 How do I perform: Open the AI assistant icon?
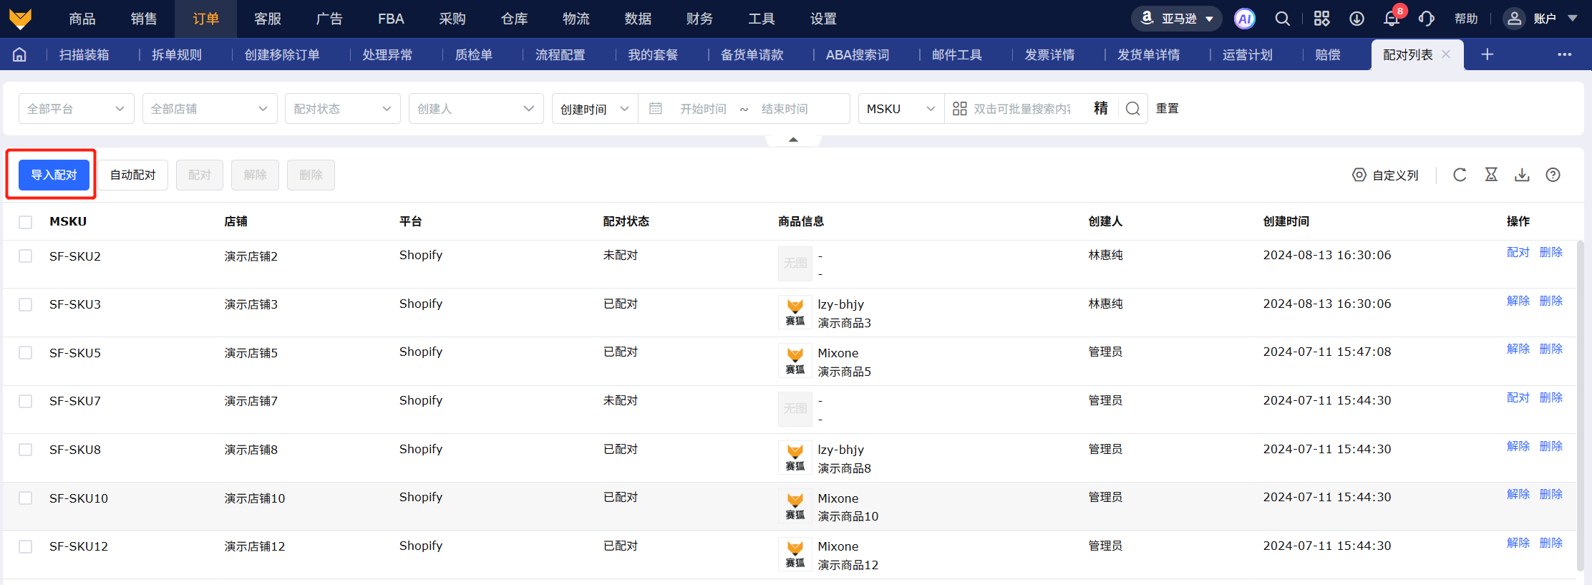click(1245, 19)
